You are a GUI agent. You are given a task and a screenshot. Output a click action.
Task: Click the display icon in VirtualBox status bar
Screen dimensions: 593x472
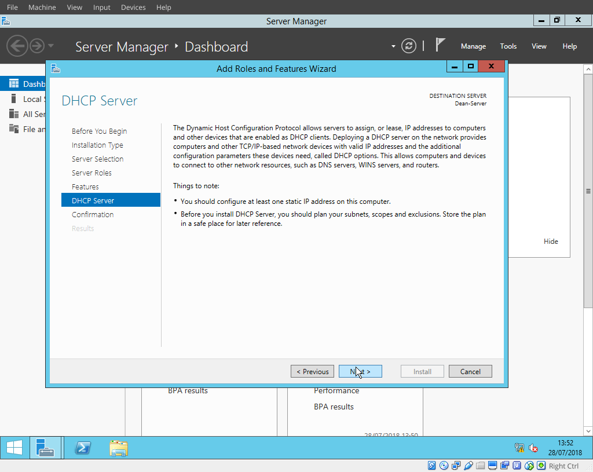click(492, 466)
